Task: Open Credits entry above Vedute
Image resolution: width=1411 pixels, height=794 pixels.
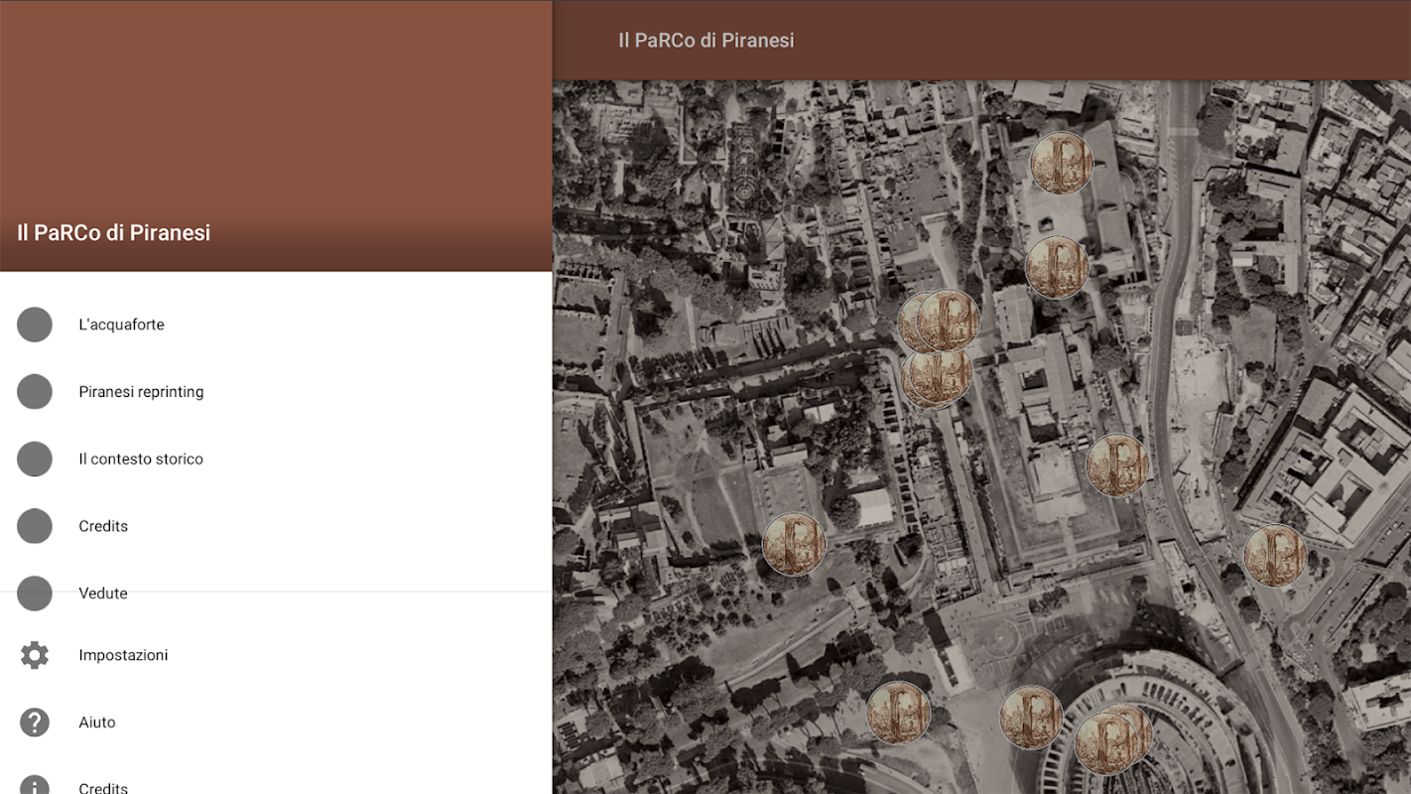Action: 276,526
